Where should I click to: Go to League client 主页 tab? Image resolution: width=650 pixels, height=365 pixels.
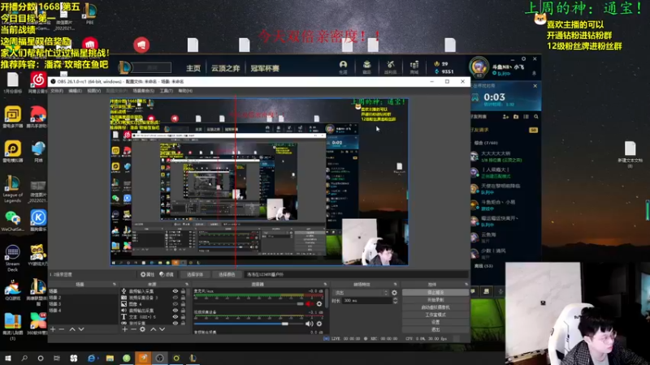[x=193, y=68]
